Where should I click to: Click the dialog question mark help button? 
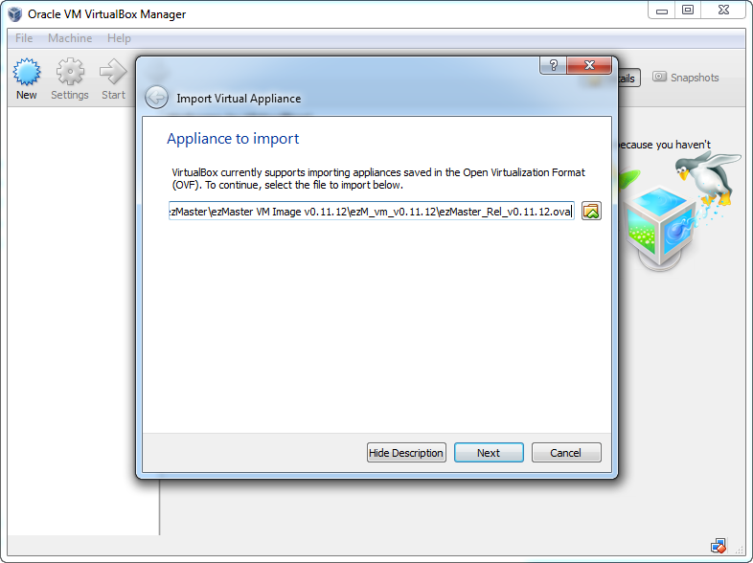[553, 65]
